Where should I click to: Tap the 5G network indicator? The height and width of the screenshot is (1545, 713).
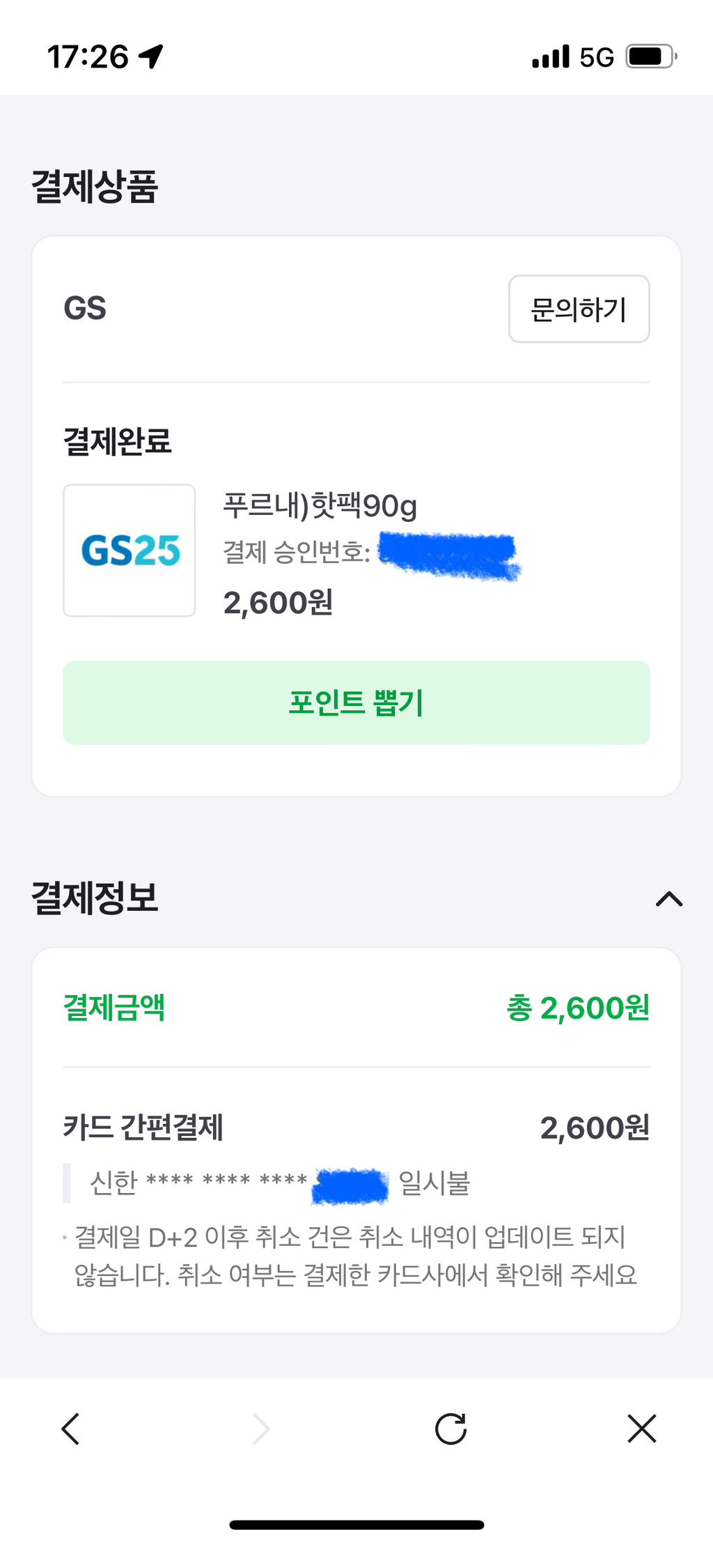coord(597,57)
